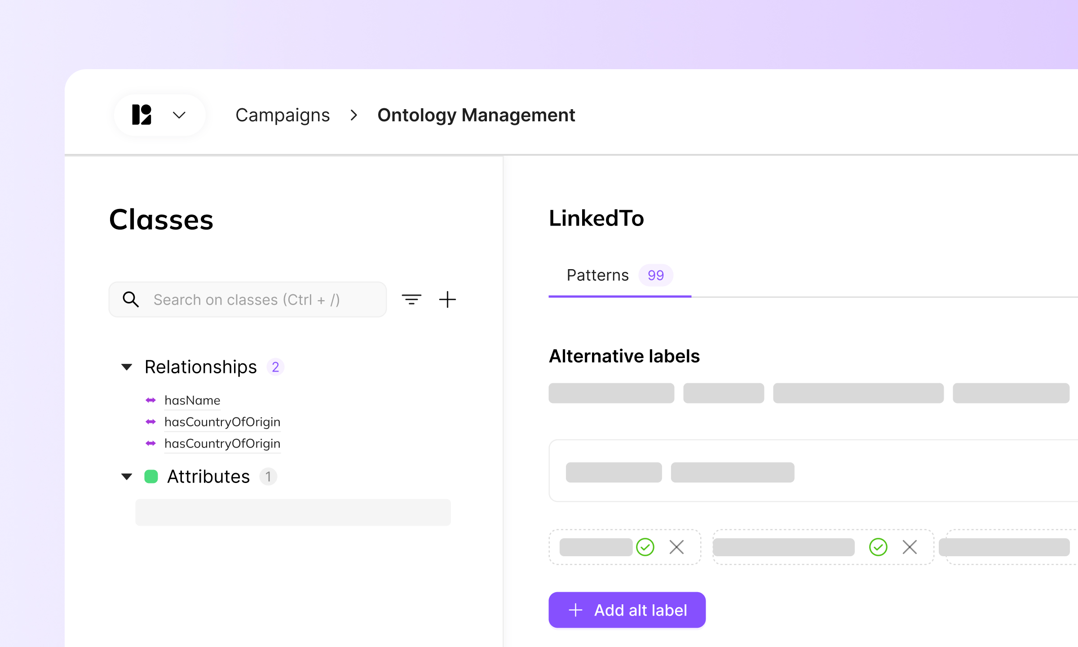This screenshot has width=1078, height=647.
Task: Reject first suggested alt label with X
Action: (x=676, y=547)
